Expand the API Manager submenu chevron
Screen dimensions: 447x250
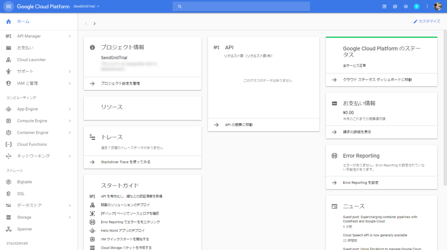pos(69,36)
